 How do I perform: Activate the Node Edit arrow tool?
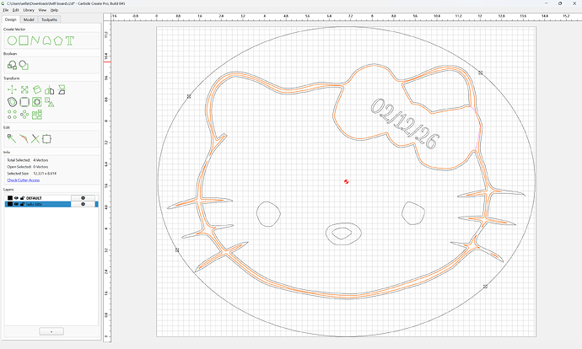tap(12, 139)
